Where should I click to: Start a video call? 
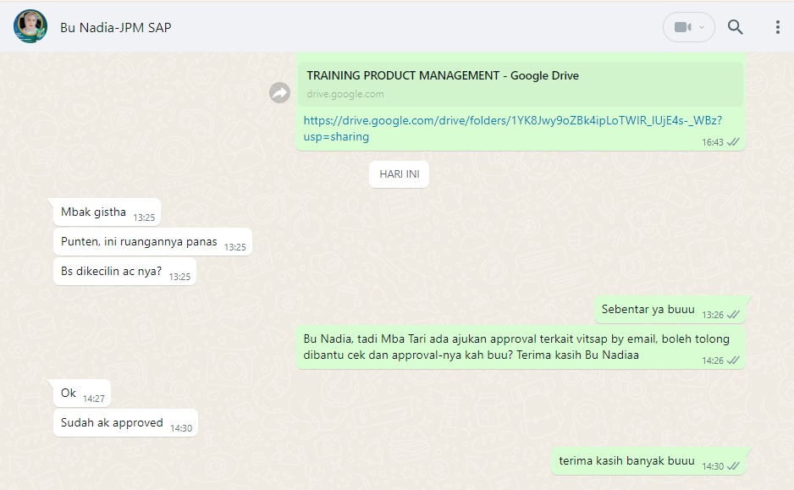[682, 27]
